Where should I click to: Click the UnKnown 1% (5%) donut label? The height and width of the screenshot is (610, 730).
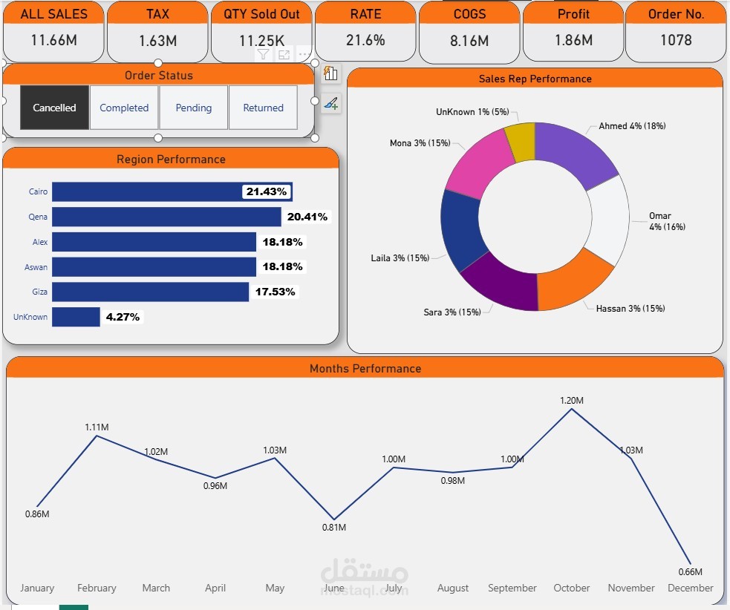(x=472, y=111)
